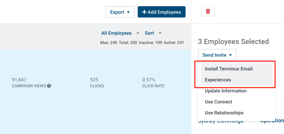Click the caret arrow on Send Invite
Image resolution: width=284 pixels, height=134 pixels.
pos(230,55)
